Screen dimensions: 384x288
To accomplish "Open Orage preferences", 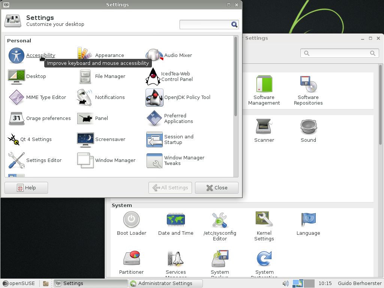I will tap(39, 118).
